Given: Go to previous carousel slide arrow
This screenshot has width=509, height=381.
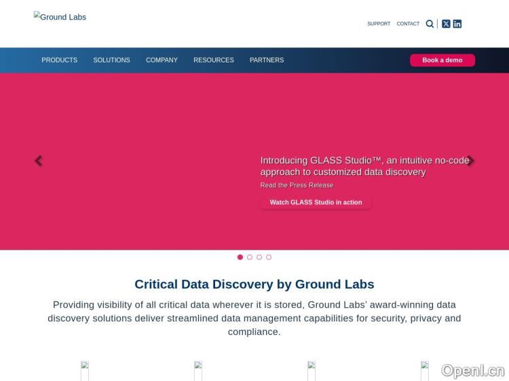Looking at the screenshot, I should (38, 161).
